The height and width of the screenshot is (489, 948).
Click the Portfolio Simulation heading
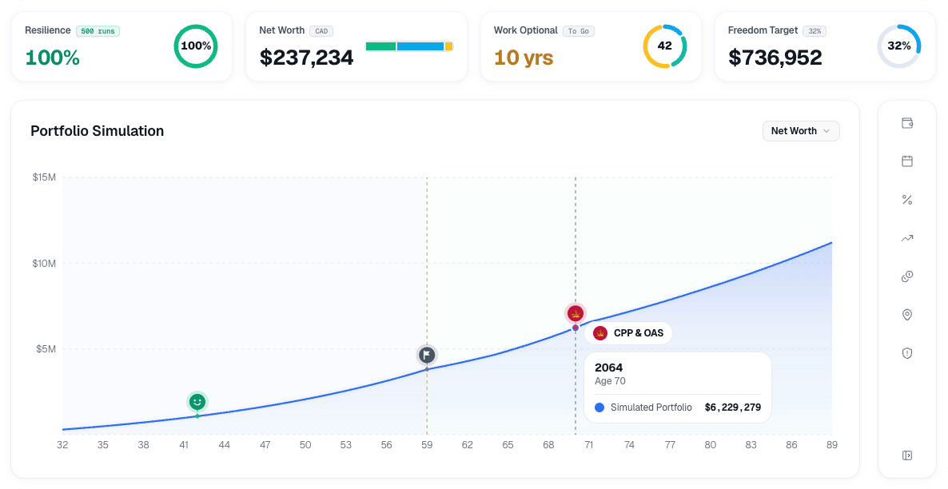[x=98, y=131]
